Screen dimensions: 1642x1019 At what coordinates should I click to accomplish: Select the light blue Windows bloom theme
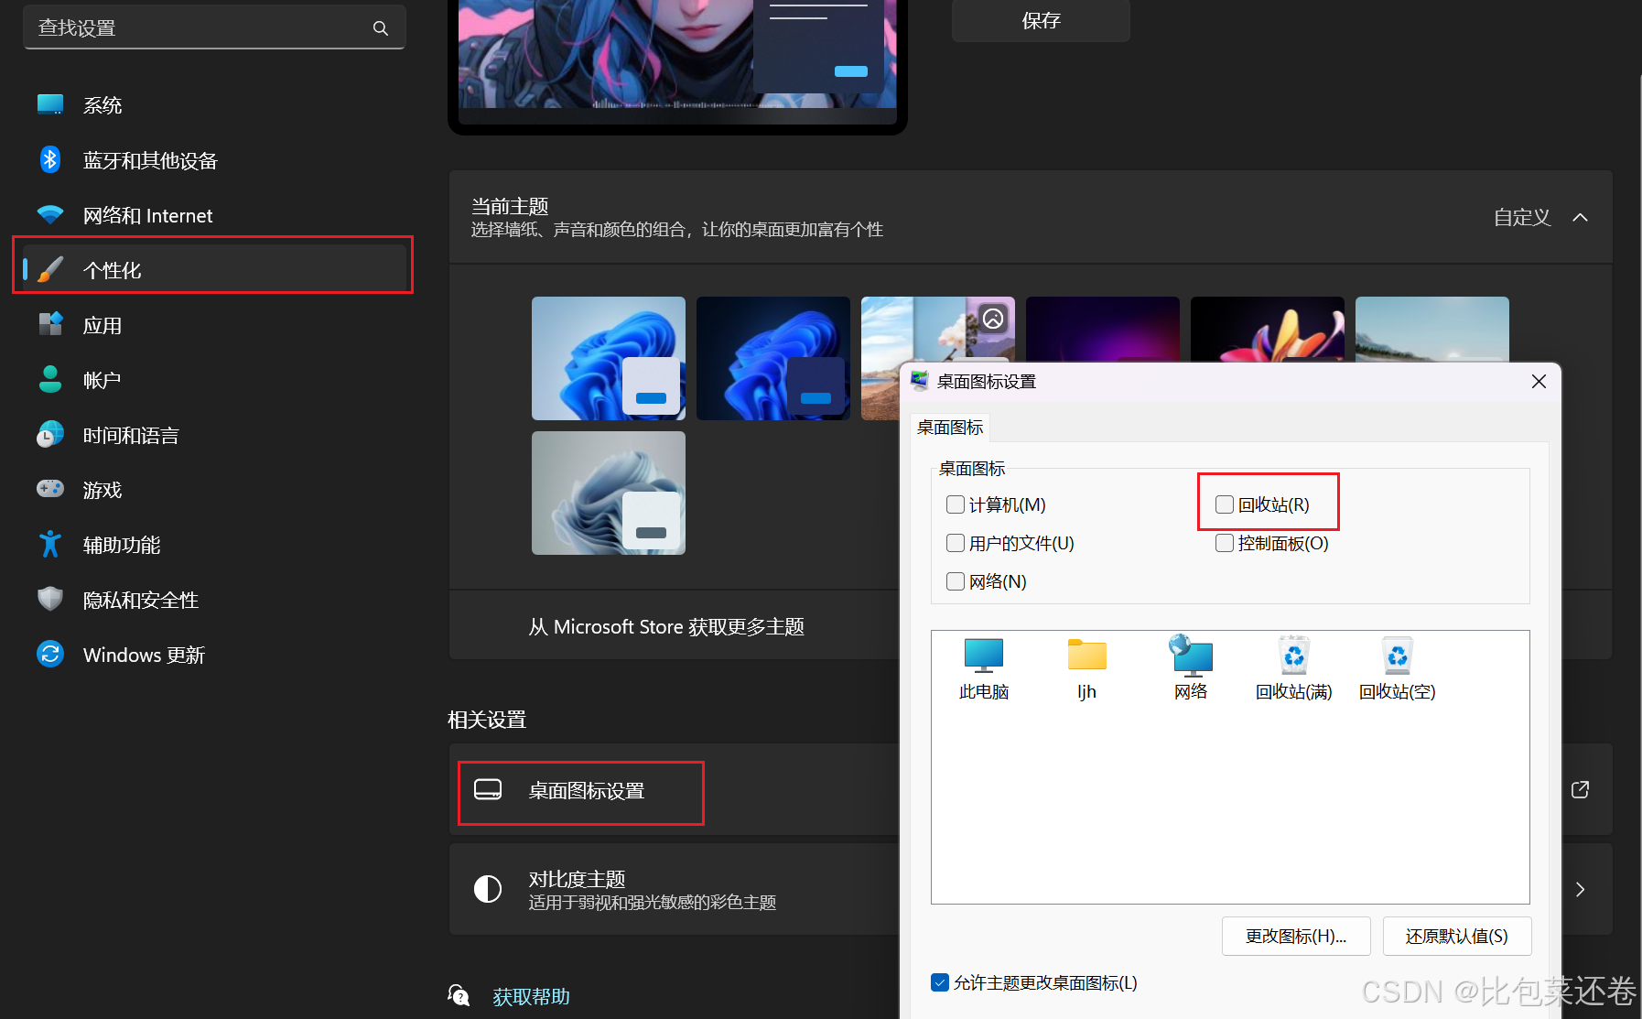click(609, 358)
